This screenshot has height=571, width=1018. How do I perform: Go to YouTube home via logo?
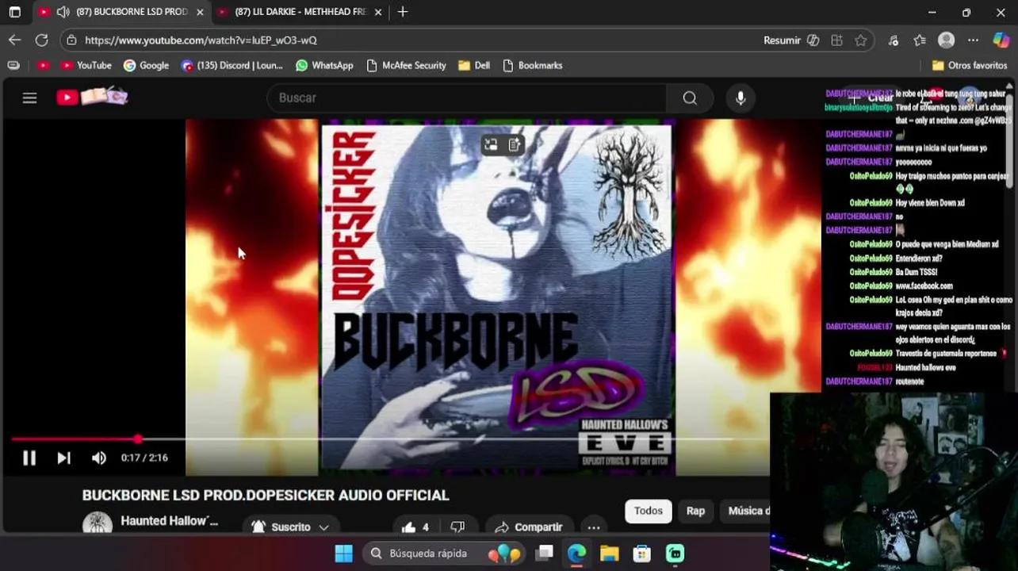[92, 97]
